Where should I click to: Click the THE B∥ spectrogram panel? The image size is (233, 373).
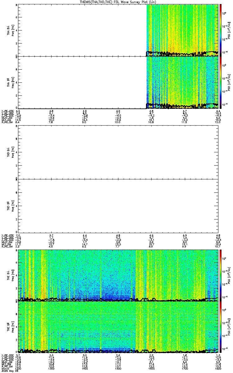click(118, 327)
